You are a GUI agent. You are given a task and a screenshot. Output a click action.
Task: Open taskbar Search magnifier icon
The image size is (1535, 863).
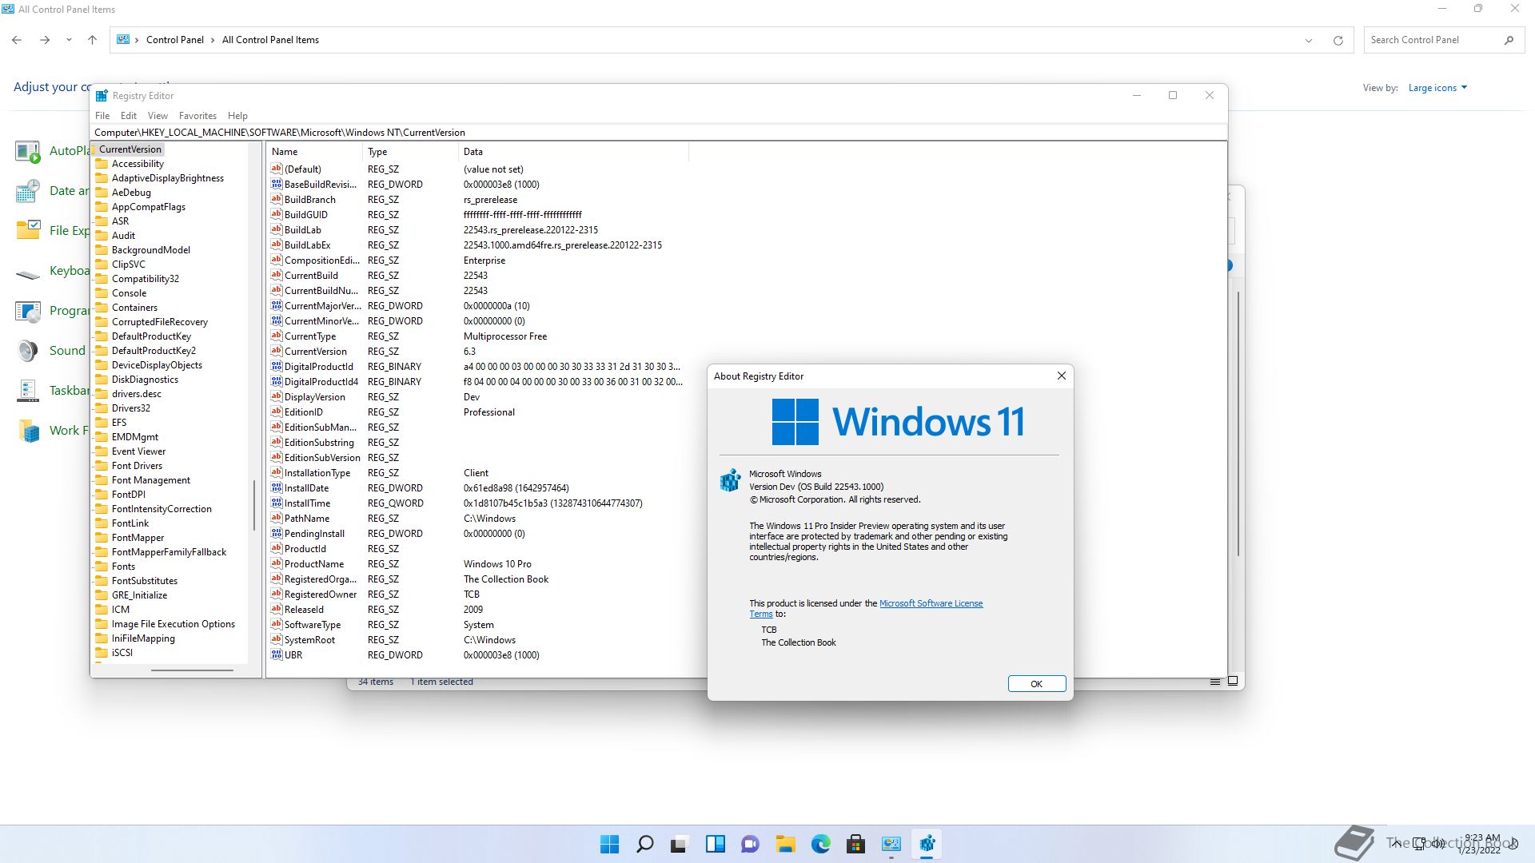[644, 844]
